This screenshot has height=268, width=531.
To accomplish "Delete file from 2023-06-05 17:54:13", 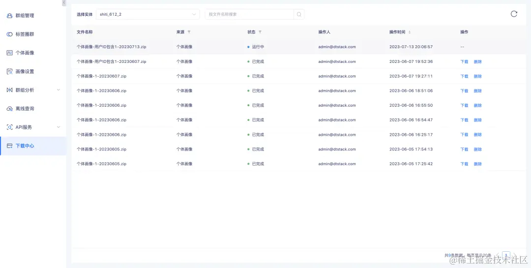I will pyautogui.click(x=477, y=149).
